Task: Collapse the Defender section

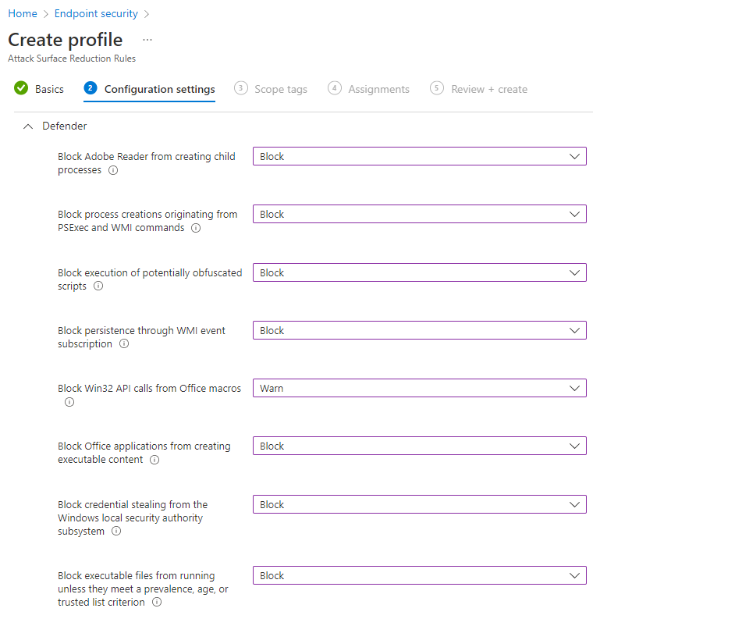Action: [x=28, y=126]
